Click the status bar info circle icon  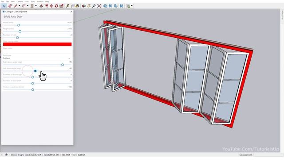click(6, 155)
